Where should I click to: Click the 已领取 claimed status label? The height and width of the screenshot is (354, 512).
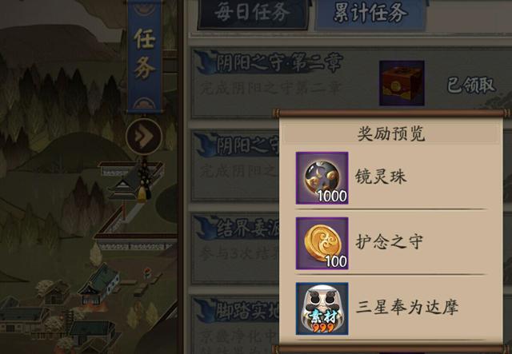pyautogui.click(x=471, y=86)
